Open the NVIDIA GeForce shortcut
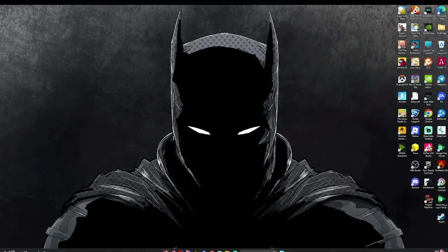 click(428, 79)
